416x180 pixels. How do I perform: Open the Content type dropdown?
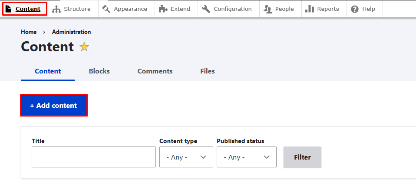tap(186, 157)
